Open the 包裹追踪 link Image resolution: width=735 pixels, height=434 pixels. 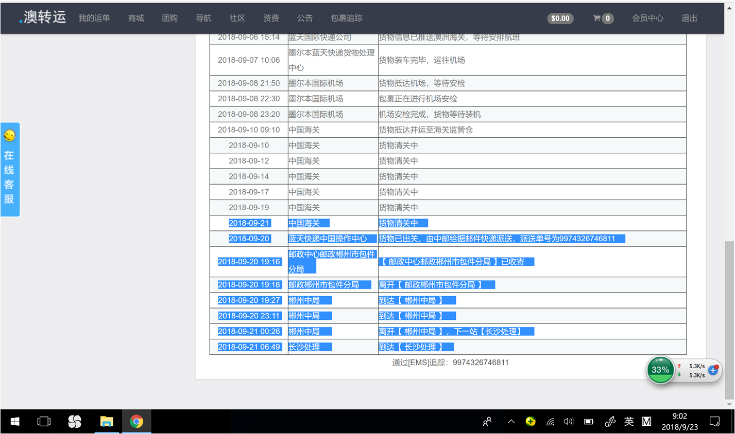[347, 18]
